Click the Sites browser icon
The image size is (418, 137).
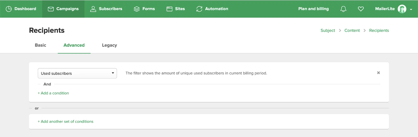pyautogui.click(x=169, y=9)
